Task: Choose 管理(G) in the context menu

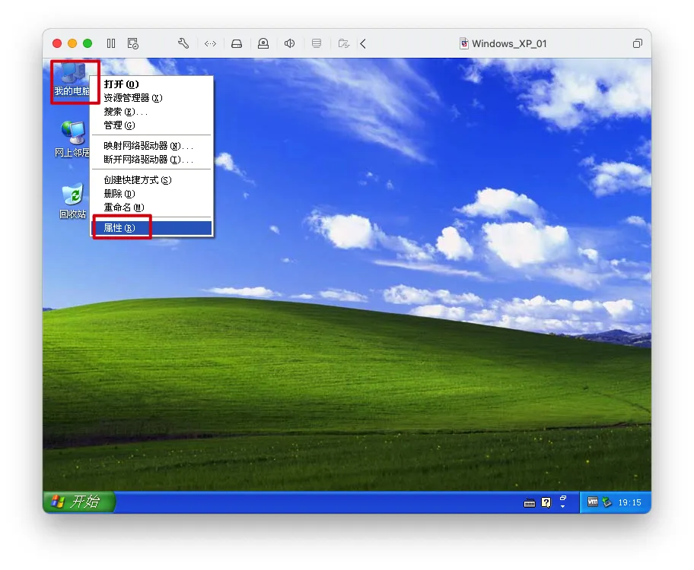Action: 151,125
